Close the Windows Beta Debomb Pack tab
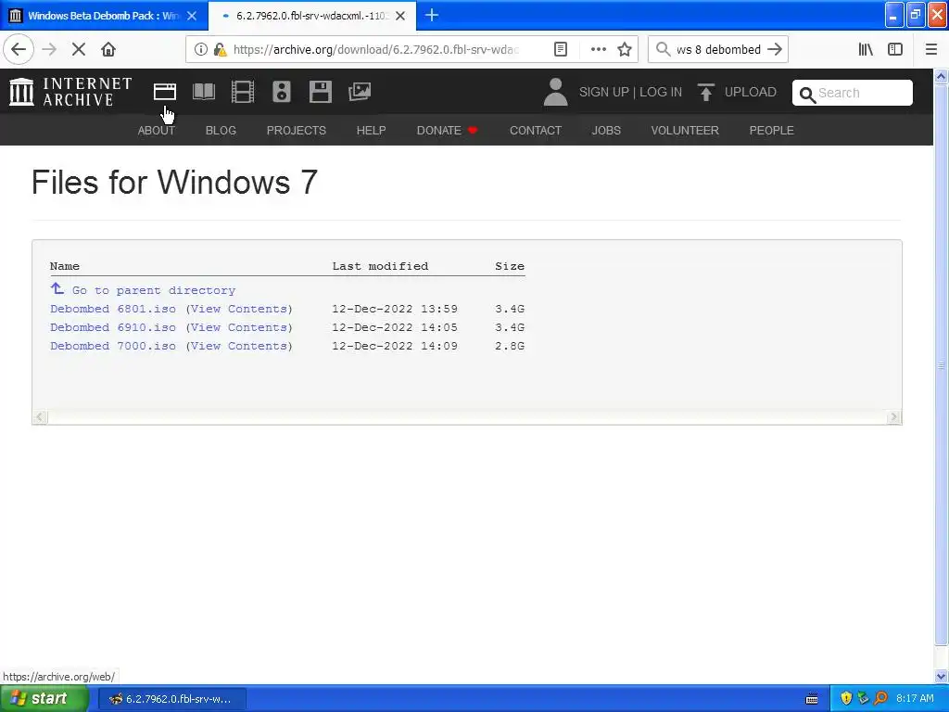 click(192, 16)
